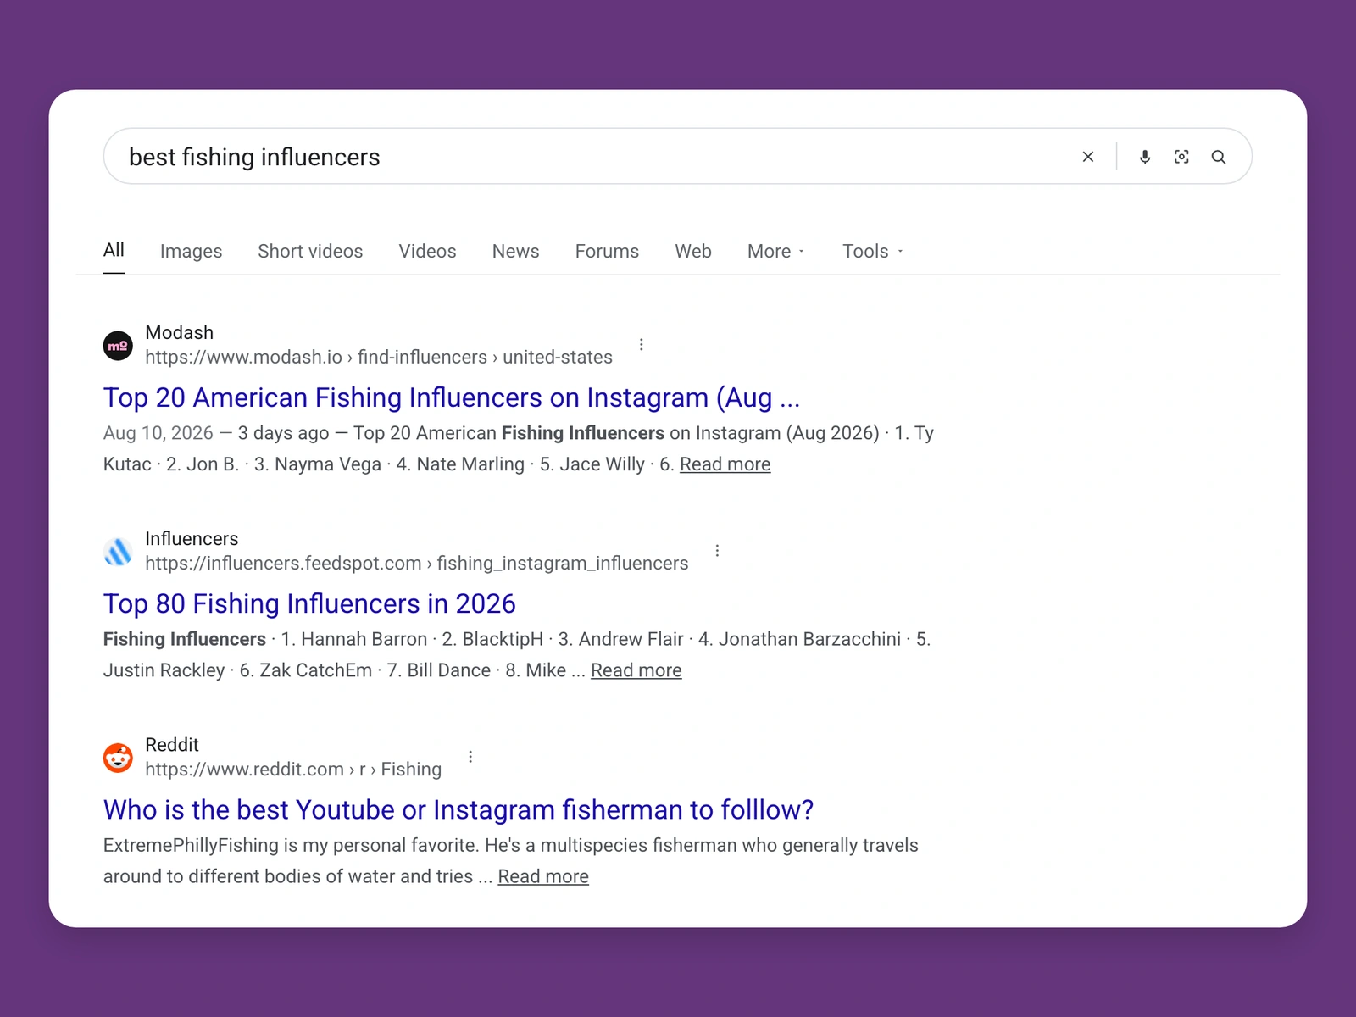Clear the search query with the X icon
Image resolution: width=1356 pixels, height=1017 pixels.
click(1088, 157)
